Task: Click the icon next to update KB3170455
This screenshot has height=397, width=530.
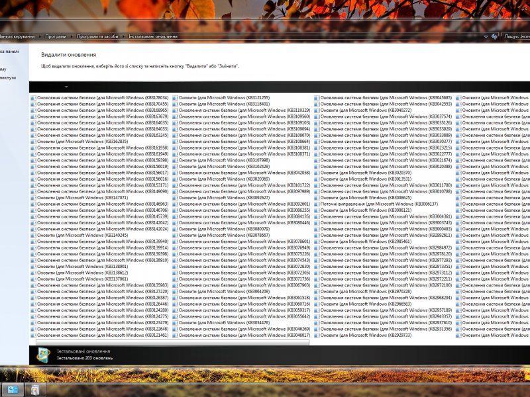Action: click(x=33, y=105)
